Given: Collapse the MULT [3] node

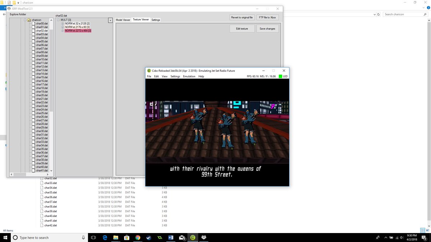Looking at the screenshot, I should (x=59, y=20).
